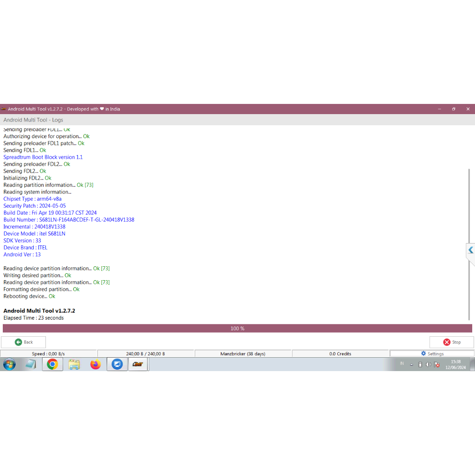
Task: Click the Spreadtrum Boot Block version line
Action: point(43,157)
